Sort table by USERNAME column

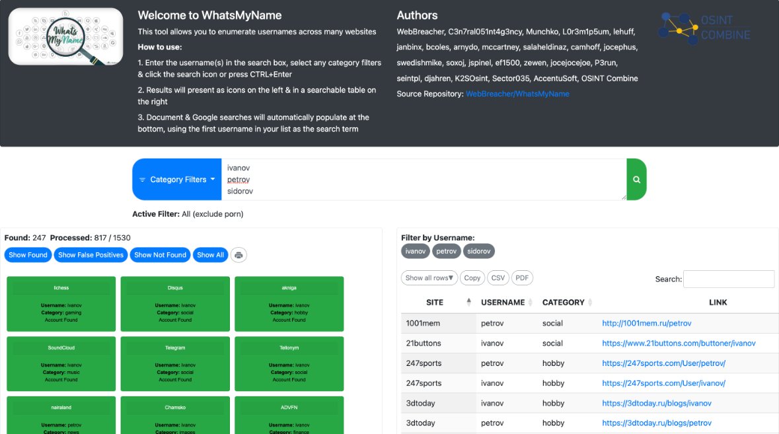pyautogui.click(x=506, y=302)
